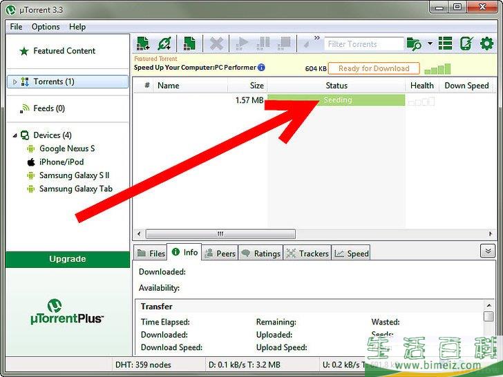Sort by the Status column header

[x=336, y=86]
